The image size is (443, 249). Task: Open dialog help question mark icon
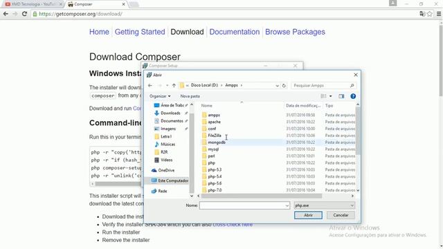pos(353,96)
